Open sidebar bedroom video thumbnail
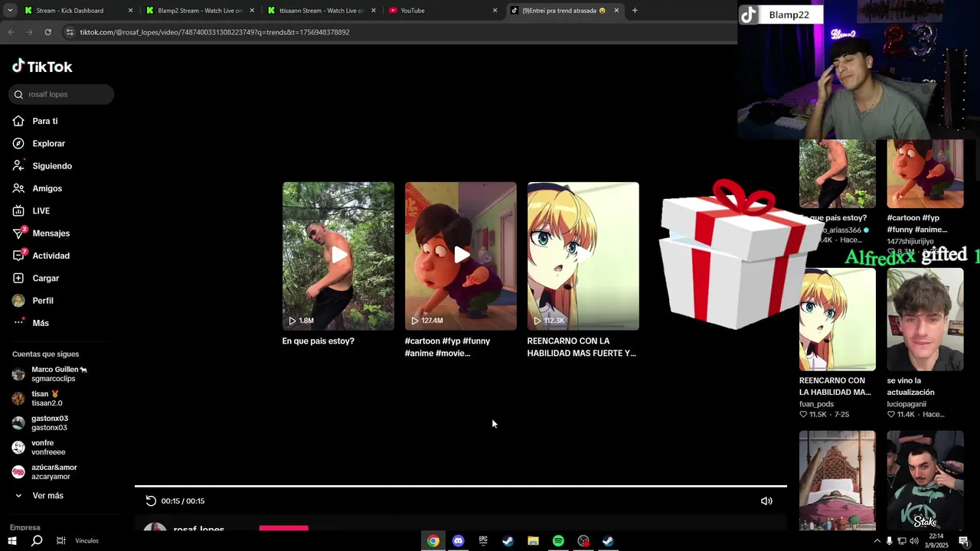Image resolution: width=980 pixels, height=551 pixels. (x=838, y=480)
